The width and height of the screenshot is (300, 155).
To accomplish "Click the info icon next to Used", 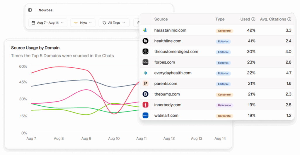I will point(253,19).
